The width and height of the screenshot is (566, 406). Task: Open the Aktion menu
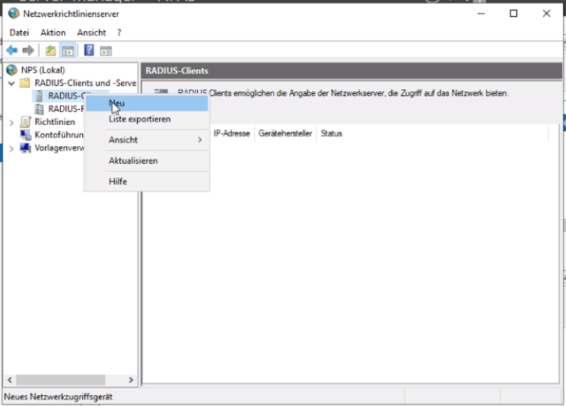pyautogui.click(x=53, y=33)
